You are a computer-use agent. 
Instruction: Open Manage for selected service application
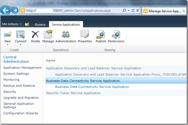click(48, 35)
